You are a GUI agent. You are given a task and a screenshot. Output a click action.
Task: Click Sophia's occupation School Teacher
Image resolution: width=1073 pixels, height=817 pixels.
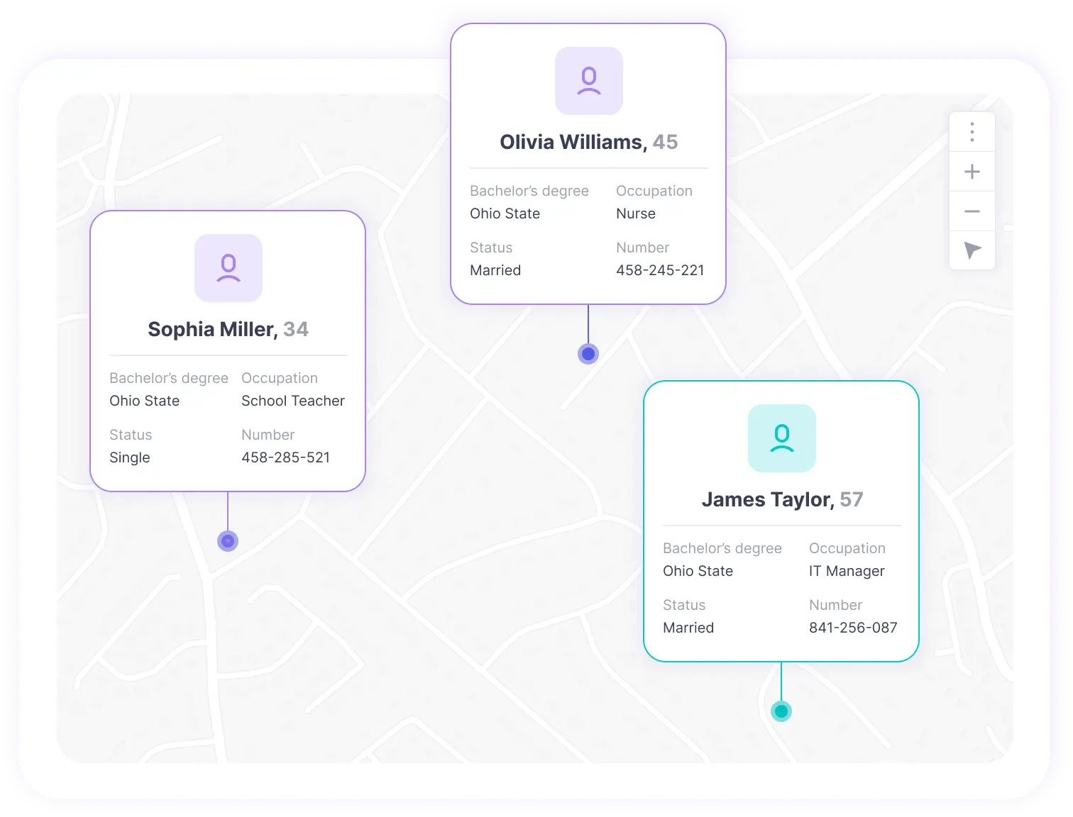click(293, 401)
